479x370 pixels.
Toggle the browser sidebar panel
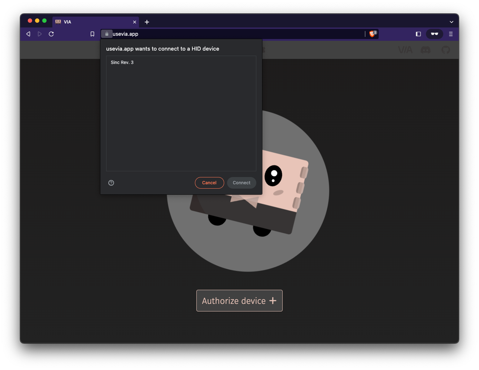coord(418,34)
